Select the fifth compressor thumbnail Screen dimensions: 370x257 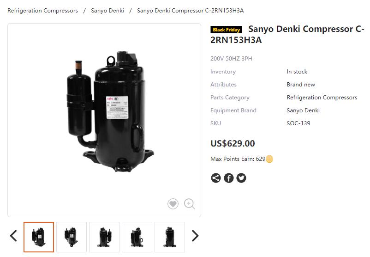click(170, 237)
